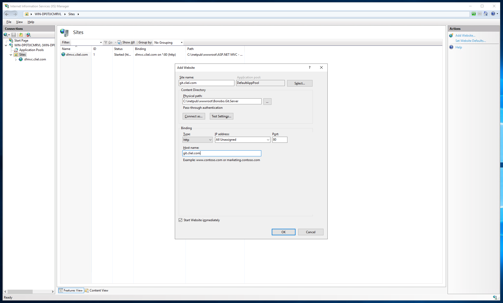Click the Home icon in address bar
The height and width of the screenshot is (303, 503).
pos(485,14)
